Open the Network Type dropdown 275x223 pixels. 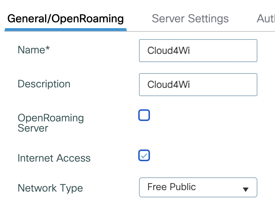[x=198, y=187]
